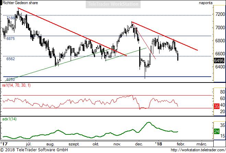
Task: Click the RSI axis label 60
Action: tap(223, 99)
